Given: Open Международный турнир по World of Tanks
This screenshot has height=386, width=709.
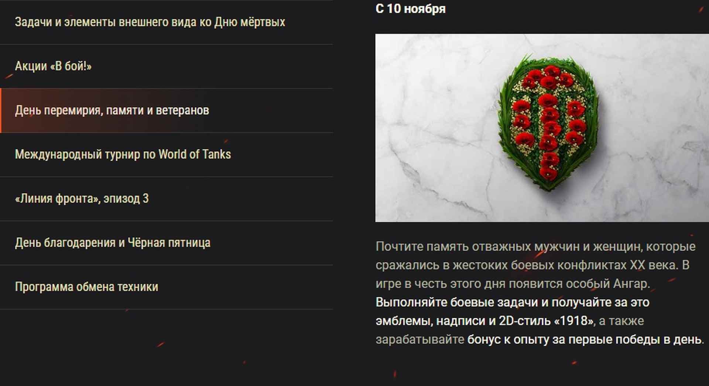Looking at the screenshot, I should pyautogui.click(x=166, y=155).
